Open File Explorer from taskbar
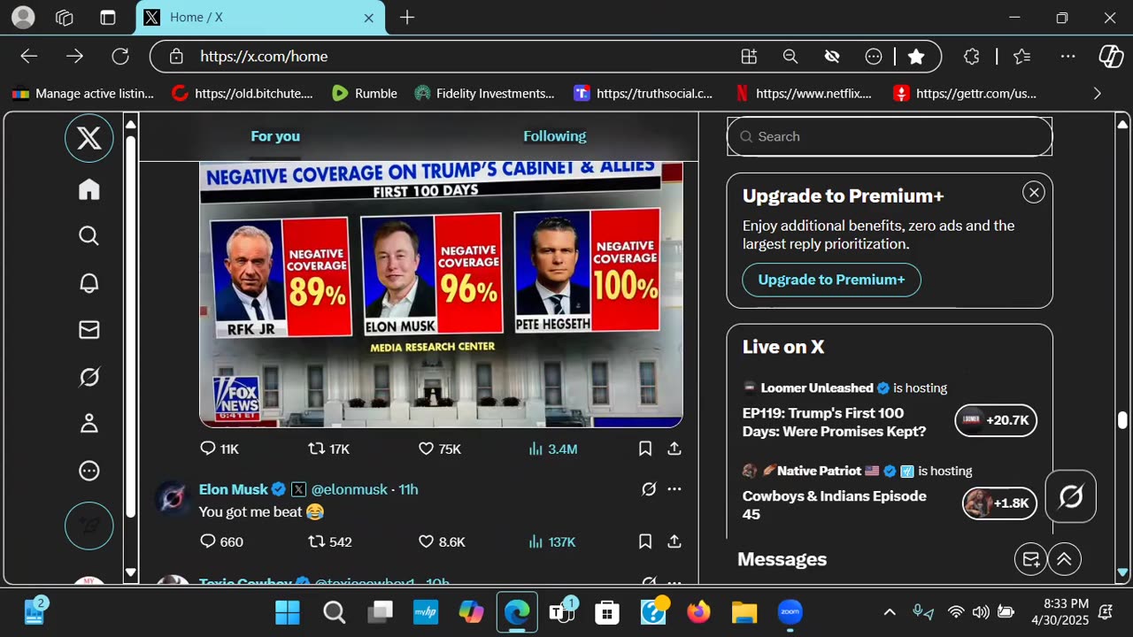Screen dimensions: 1133x637 (x=744, y=612)
